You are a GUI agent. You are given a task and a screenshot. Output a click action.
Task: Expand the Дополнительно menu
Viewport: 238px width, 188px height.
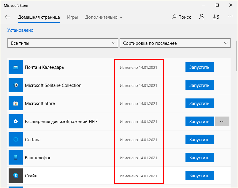point(104,17)
